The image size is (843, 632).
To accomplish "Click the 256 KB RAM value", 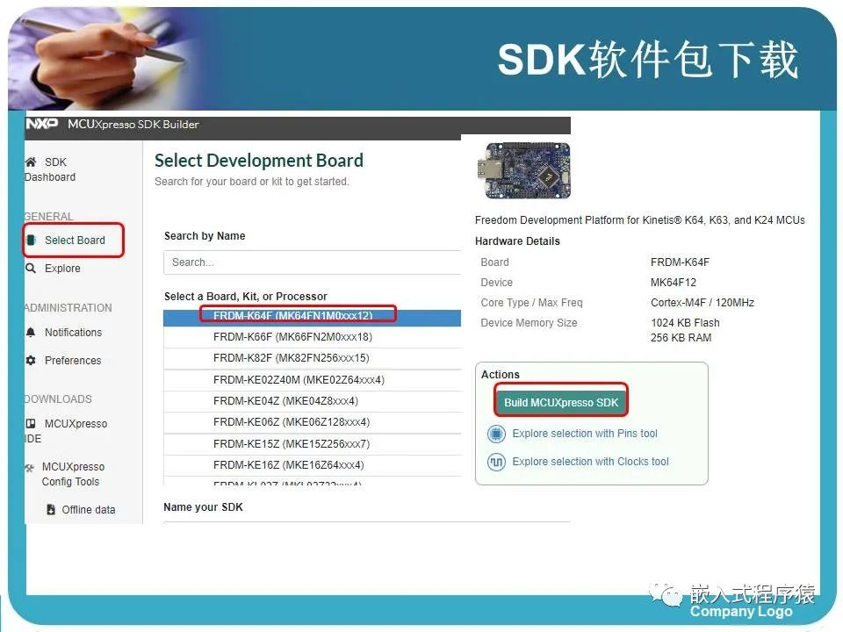I will click(681, 338).
